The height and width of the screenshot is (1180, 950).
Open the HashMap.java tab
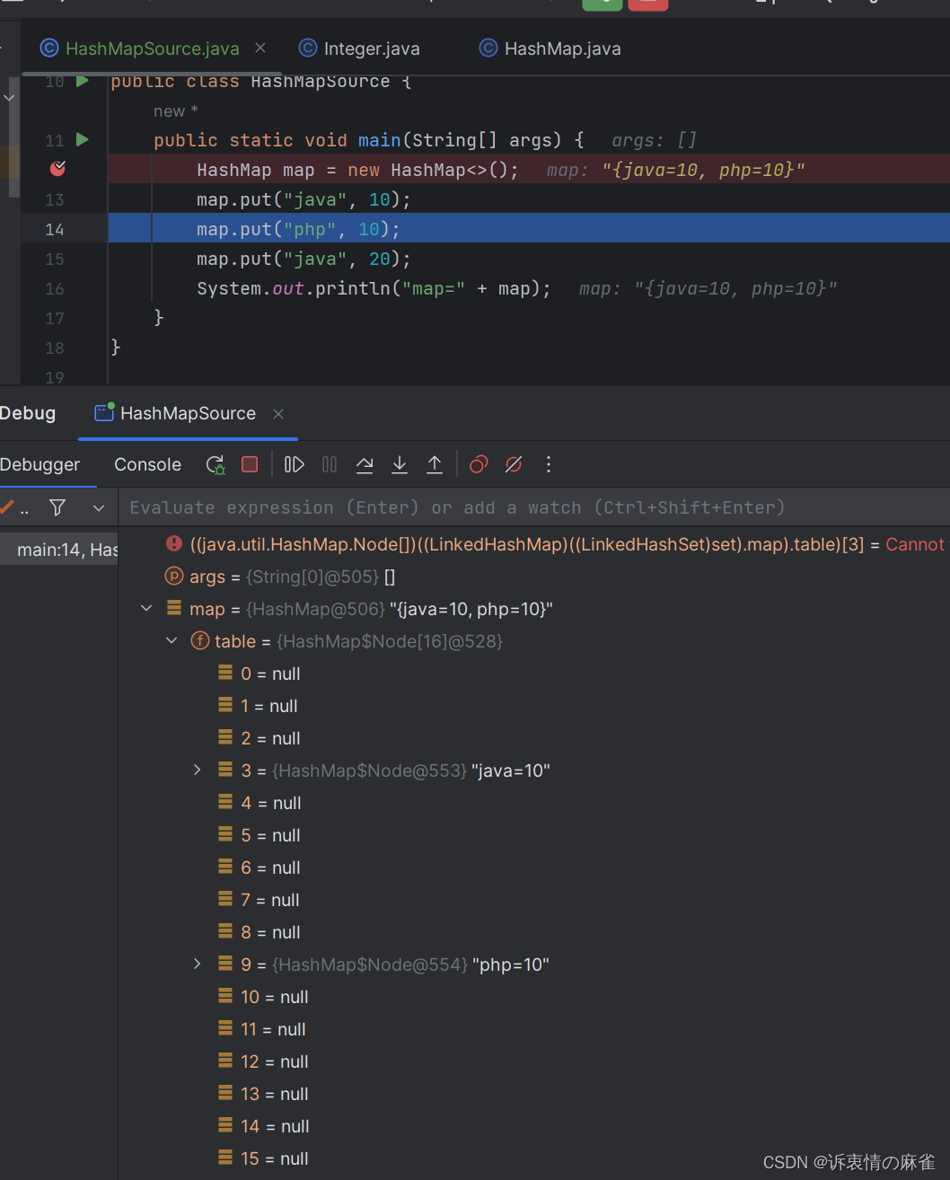[x=562, y=48]
